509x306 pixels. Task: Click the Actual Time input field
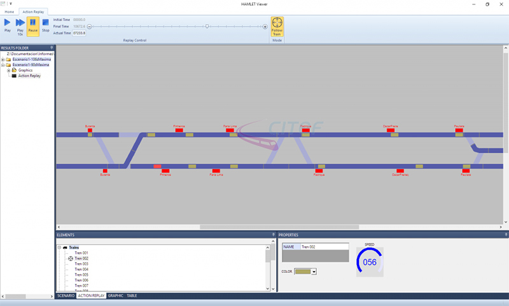[x=79, y=32]
